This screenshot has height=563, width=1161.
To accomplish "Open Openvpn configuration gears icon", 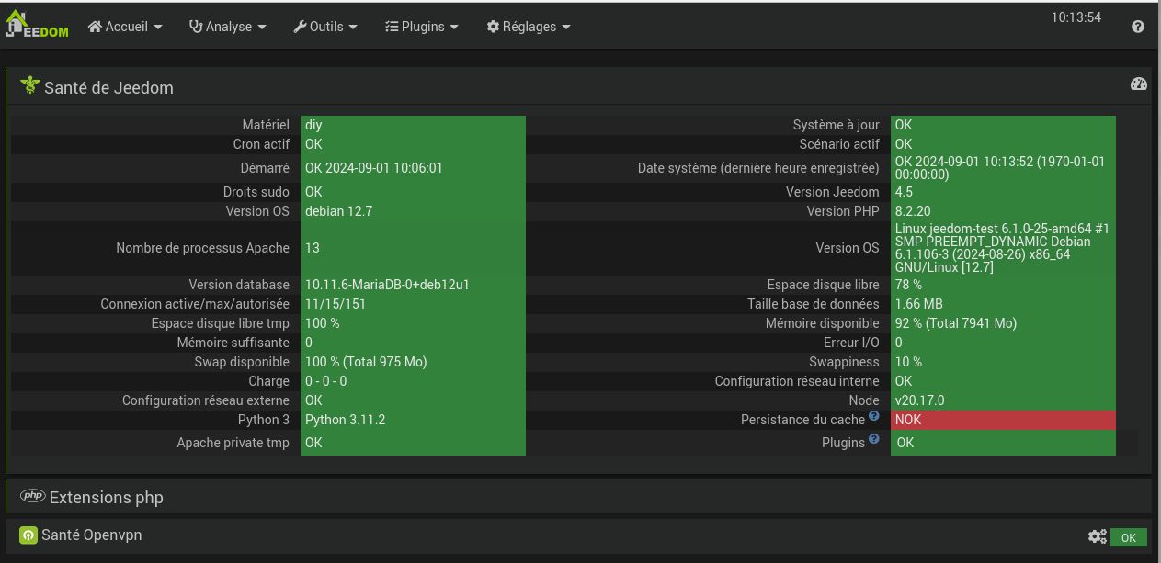I will click(1097, 537).
